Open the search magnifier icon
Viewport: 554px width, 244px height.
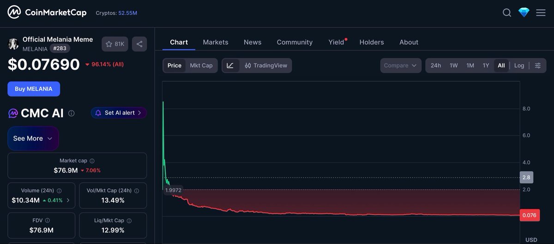[x=507, y=12]
